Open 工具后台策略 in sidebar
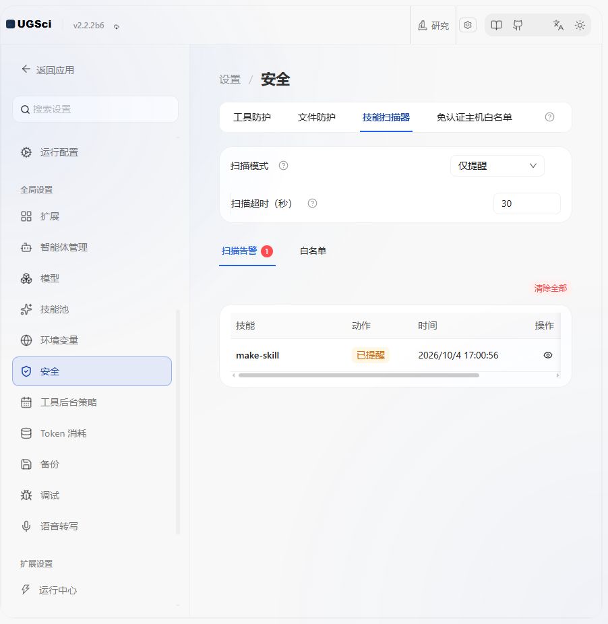 point(92,402)
